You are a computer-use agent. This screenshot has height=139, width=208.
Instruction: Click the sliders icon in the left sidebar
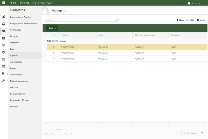[x=4, y=59]
